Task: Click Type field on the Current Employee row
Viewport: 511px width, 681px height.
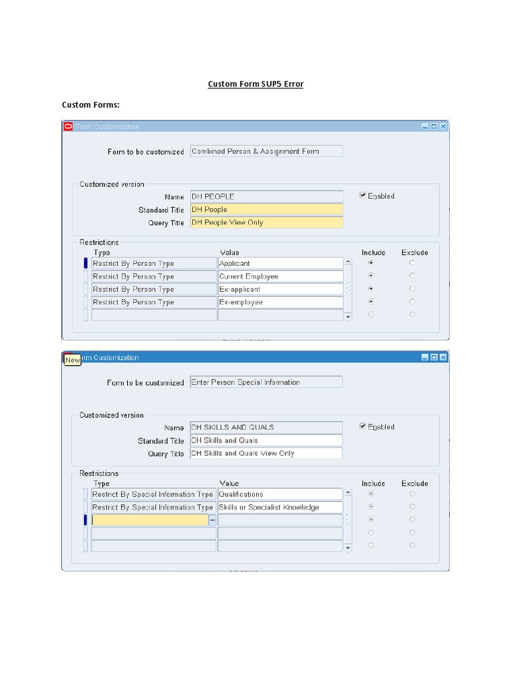Action: [154, 276]
